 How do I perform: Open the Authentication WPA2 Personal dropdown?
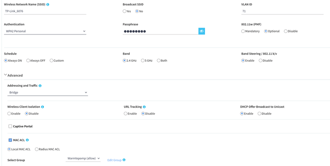pyautogui.click(x=45, y=31)
